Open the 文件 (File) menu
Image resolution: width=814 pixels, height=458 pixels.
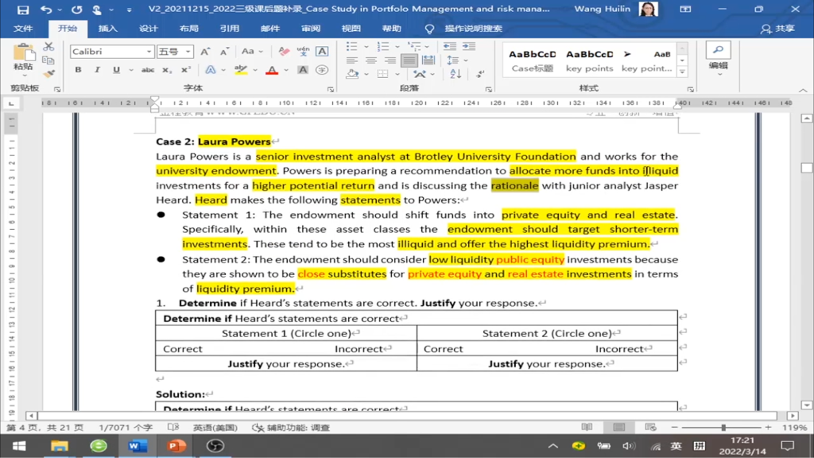coord(23,29)
